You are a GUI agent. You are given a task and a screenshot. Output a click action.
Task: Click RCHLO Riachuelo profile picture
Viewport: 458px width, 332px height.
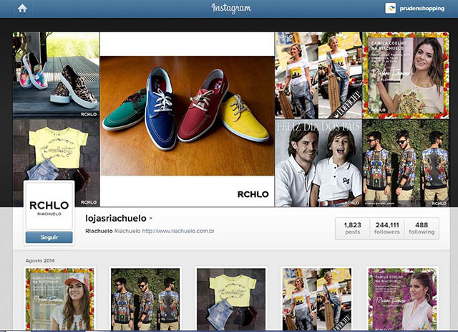49,205
